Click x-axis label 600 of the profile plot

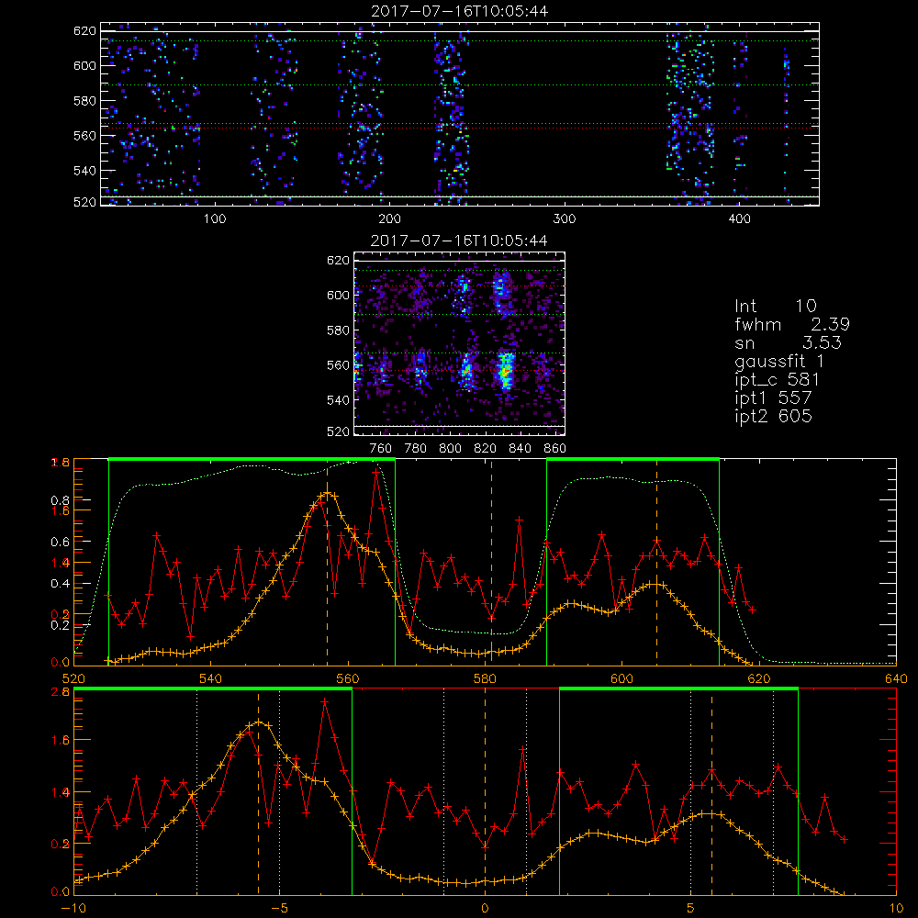621,679
